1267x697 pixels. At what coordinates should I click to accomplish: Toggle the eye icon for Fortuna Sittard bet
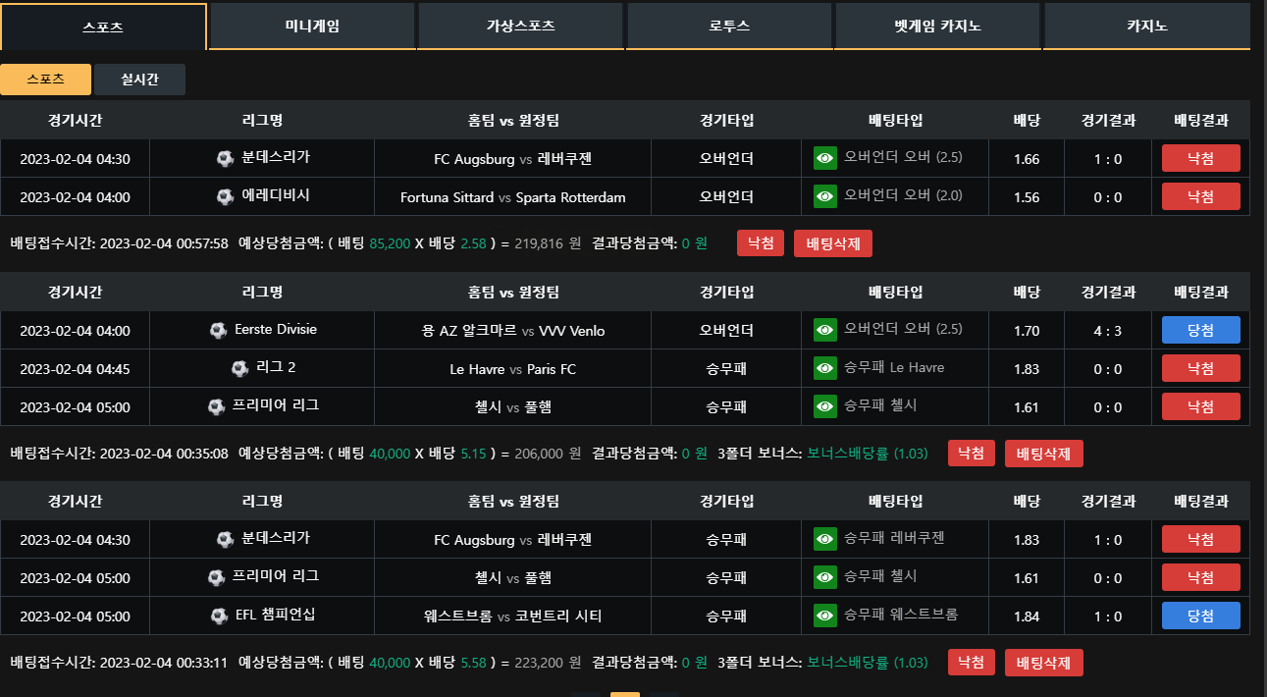pyautogui.click(x=825, y=196)
